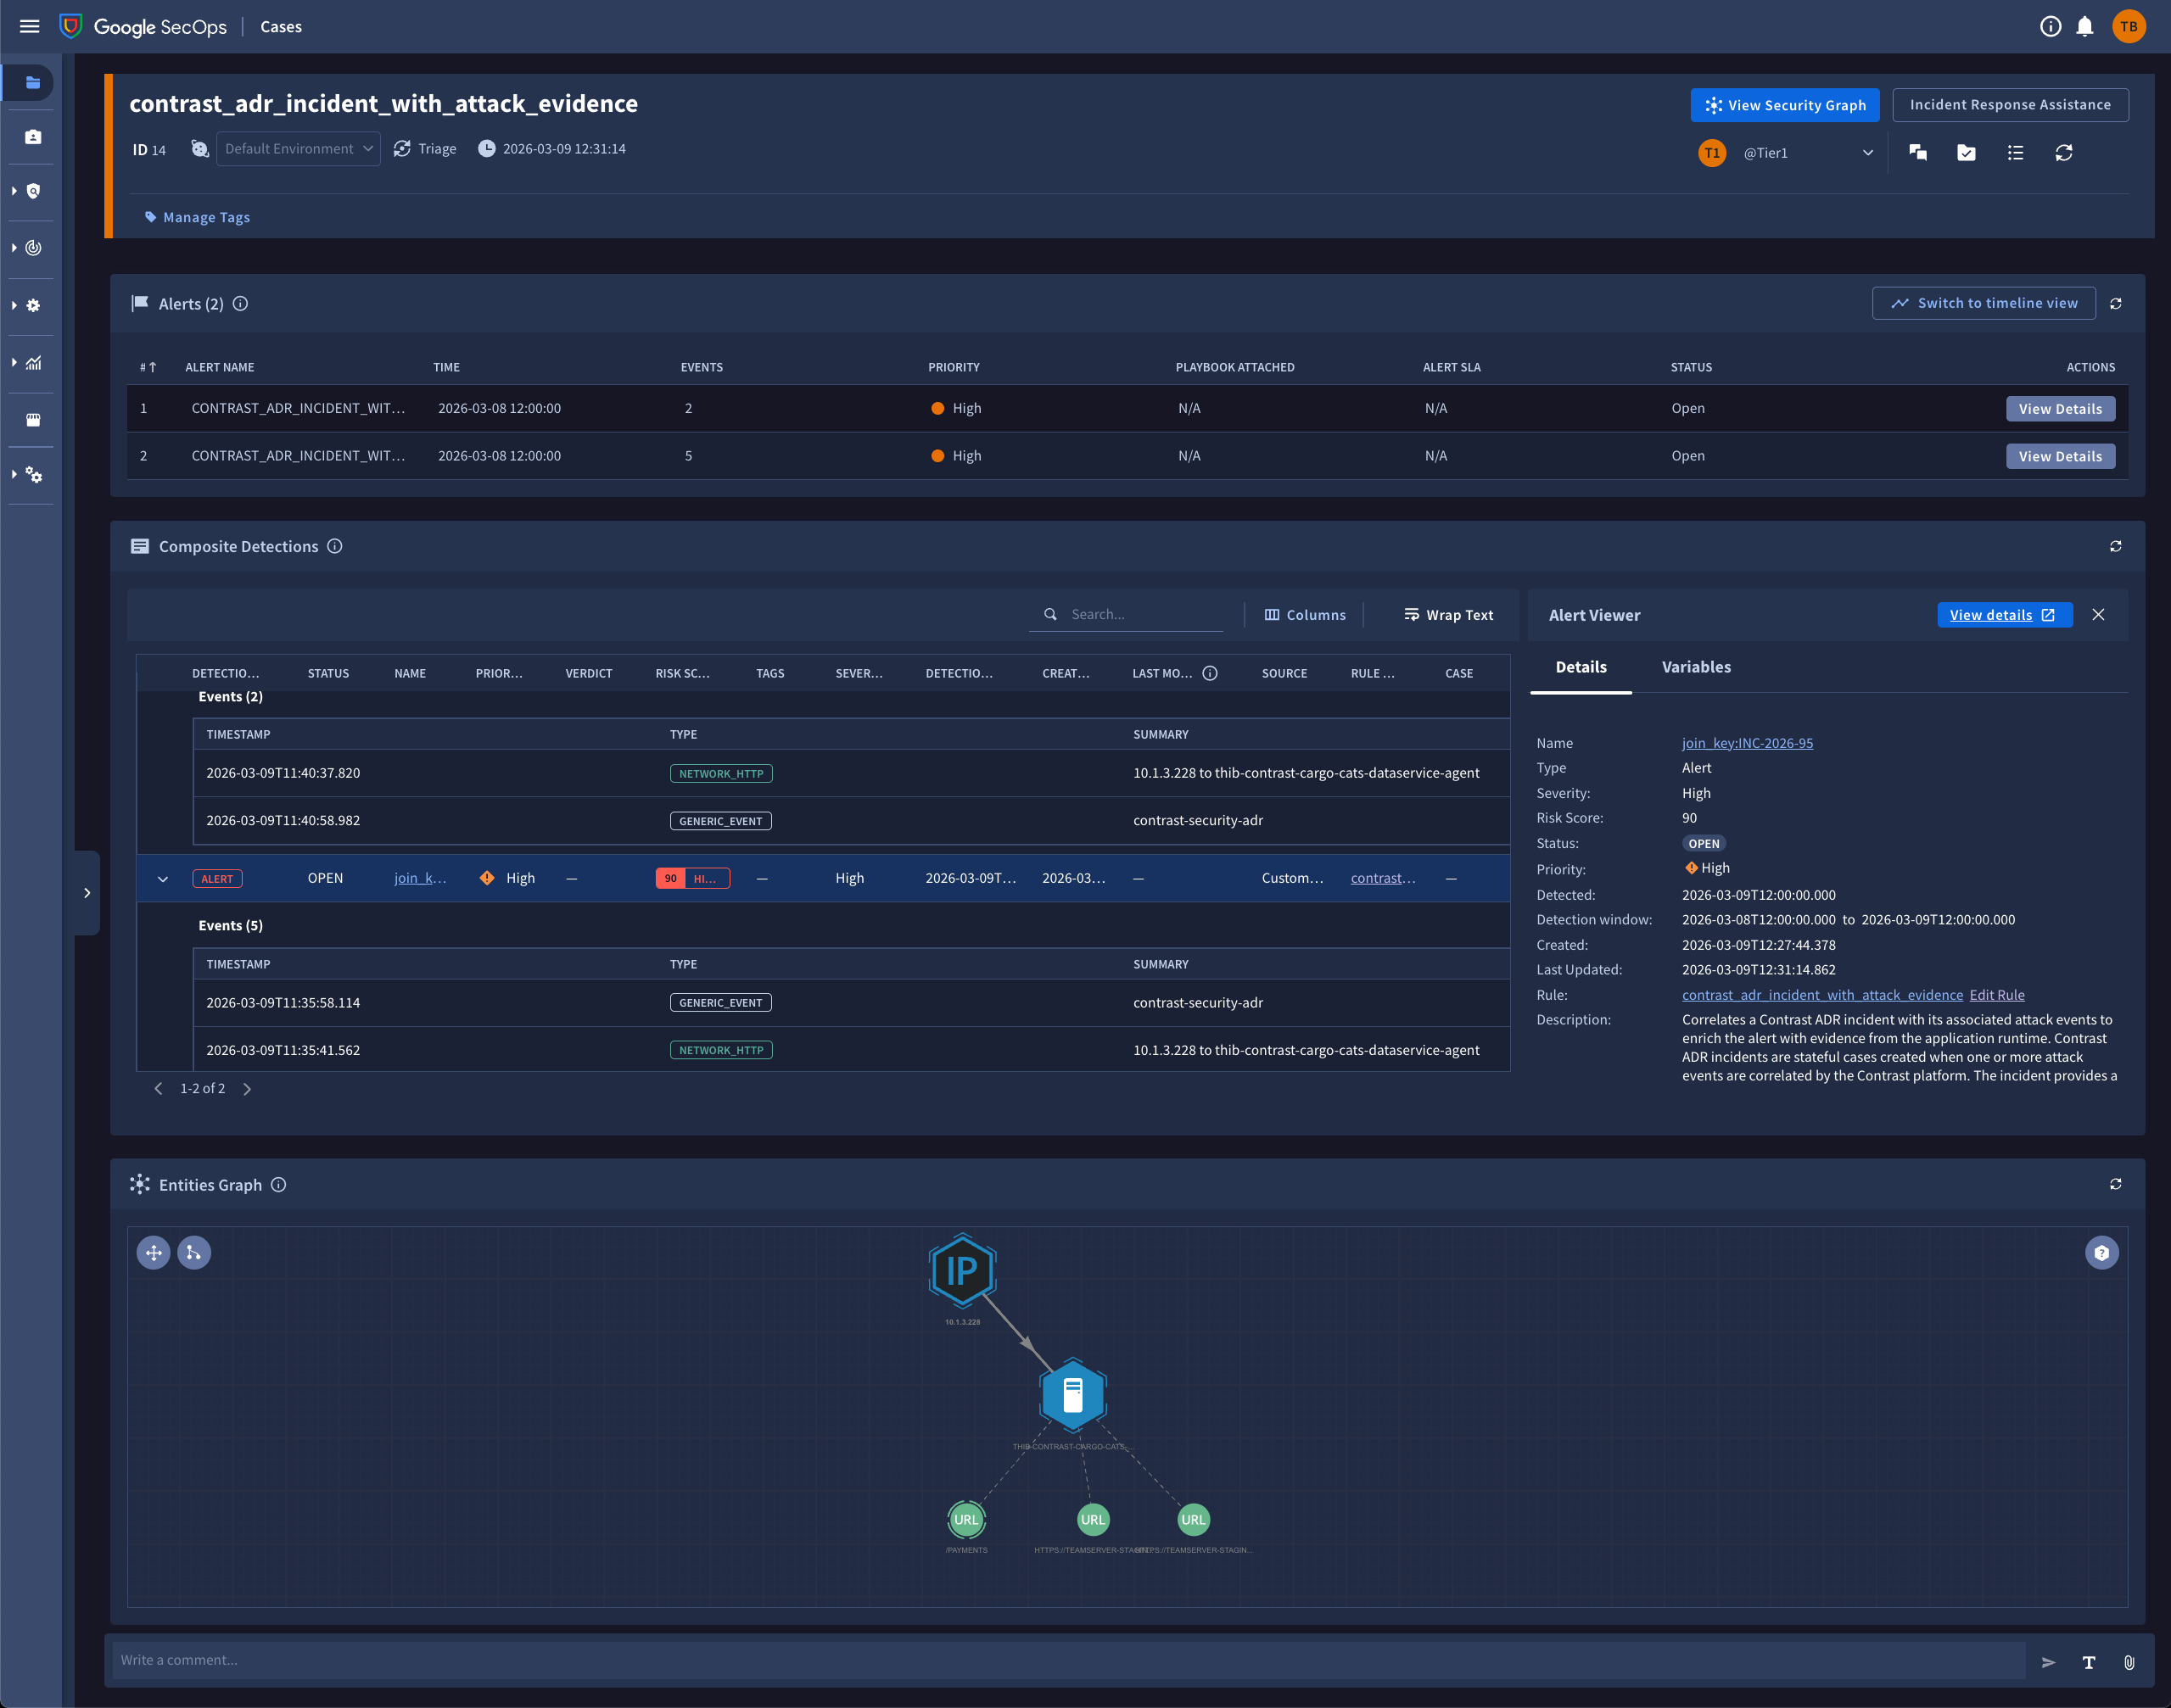
Task: Expand the dashboards chart sidebar submenu arrow
Action: click(x=14, y=362)
